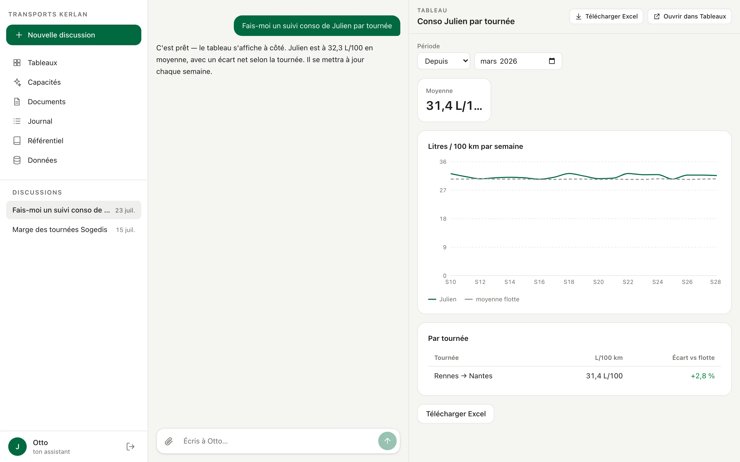
Task: Click the send arrow button
Action: 387,441
